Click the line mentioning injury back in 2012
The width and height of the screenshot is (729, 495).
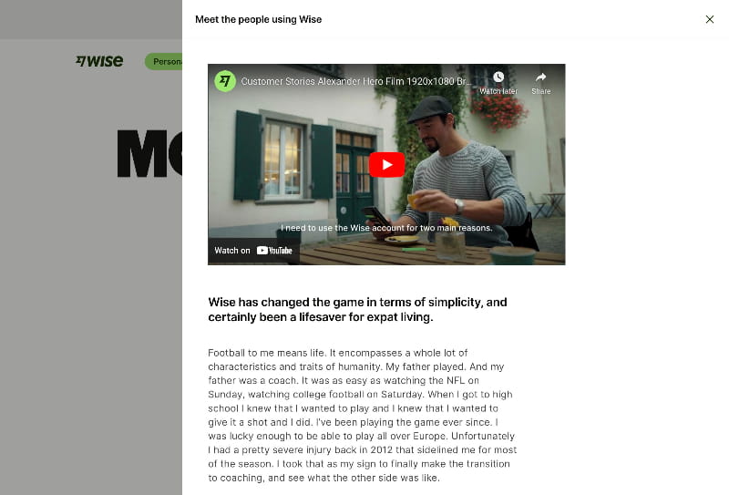[x=362, y=449]
